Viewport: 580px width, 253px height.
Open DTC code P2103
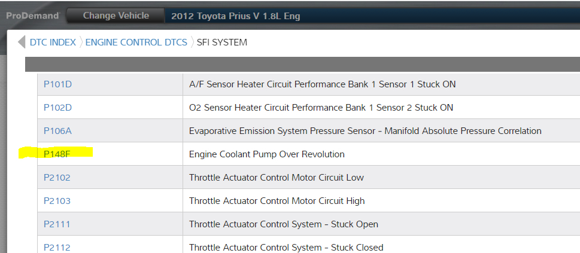point(57,201)
